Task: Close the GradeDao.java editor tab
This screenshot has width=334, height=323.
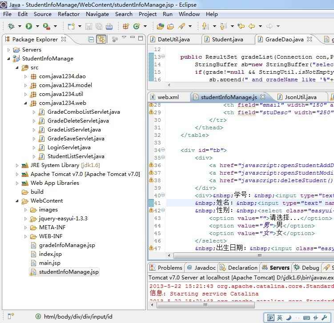Action: click(310, 39)
